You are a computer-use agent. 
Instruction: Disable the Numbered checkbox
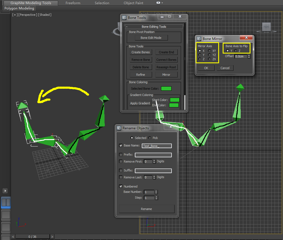[121, 186]
